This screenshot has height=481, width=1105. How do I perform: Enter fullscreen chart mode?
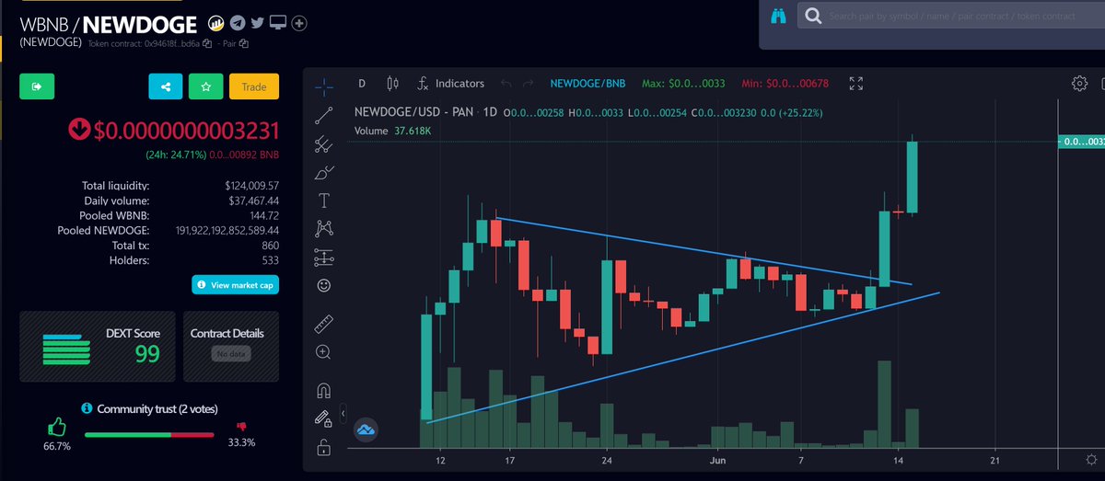[856, 84]
